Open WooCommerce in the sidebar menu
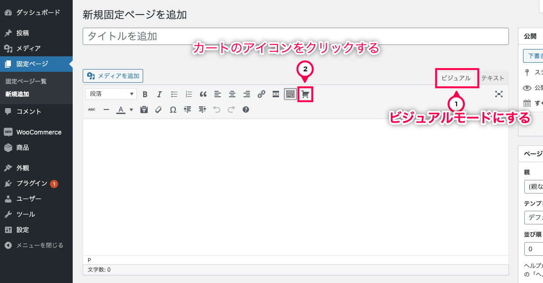Screen dimensions: 543x283 click(x=39, y=132)
